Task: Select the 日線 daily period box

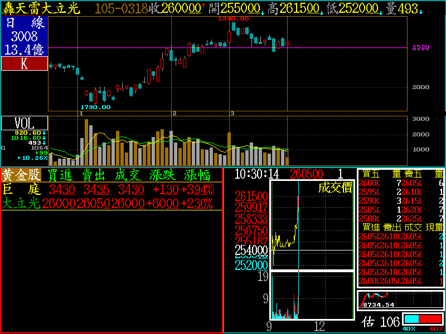Action: [25, 23]
